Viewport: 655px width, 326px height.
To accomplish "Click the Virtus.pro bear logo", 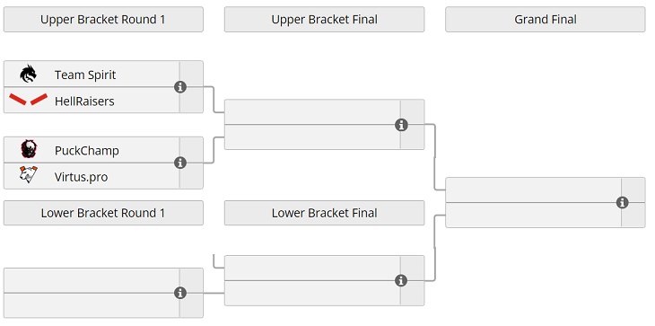I will click(29, 175).
